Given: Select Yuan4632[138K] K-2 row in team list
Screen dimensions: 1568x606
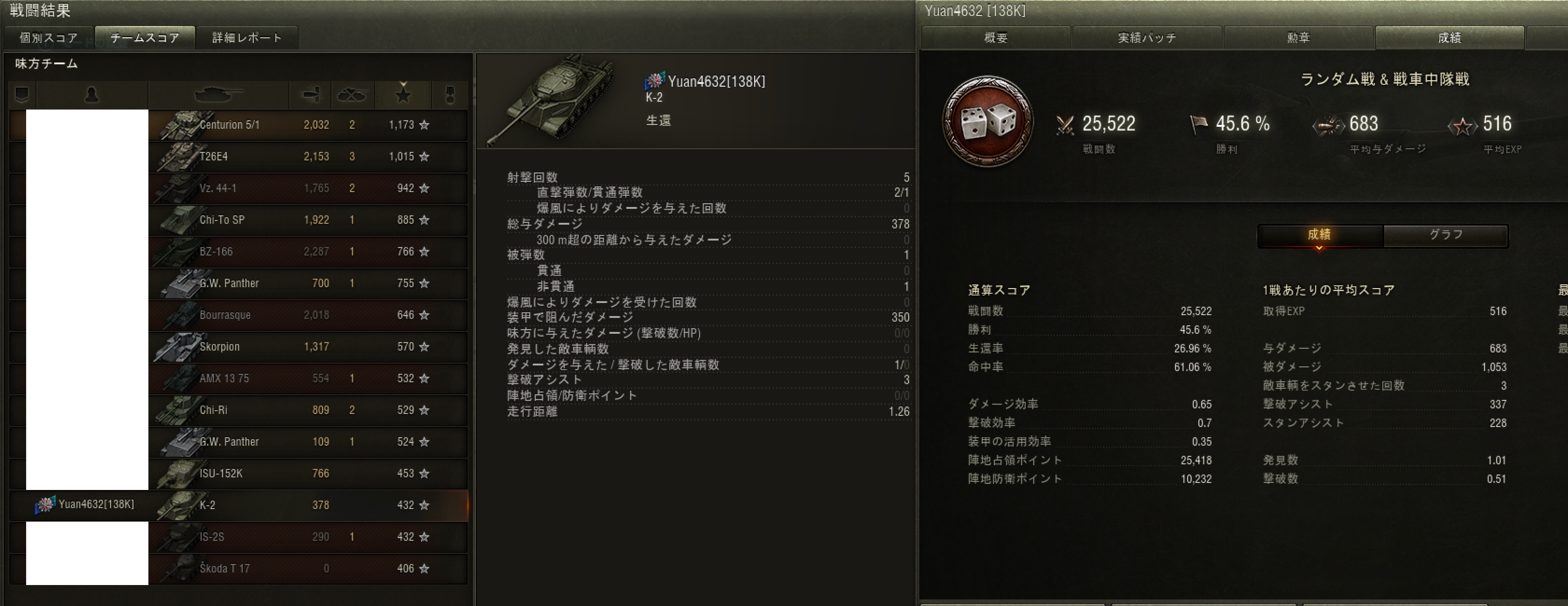Looking at the screenshot, I should pyautogui.click(x=238, y=505).
